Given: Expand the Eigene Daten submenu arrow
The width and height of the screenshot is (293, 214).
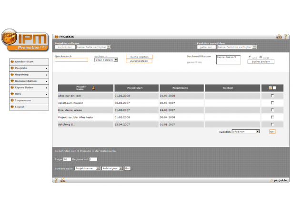Looking at the screenshot, I should (x=46, y=88).
